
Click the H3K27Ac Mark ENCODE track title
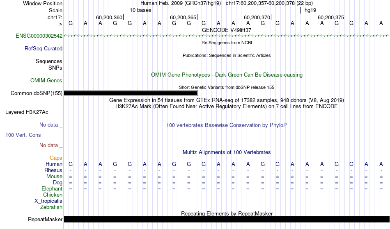(x=227, y=107)
